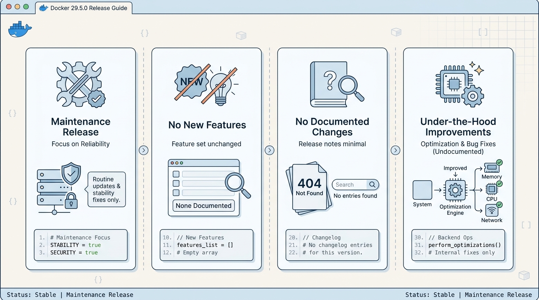Click the No Documented Changes heading
Viewport: 539px width, 300px height.
(x=333, y=127)
